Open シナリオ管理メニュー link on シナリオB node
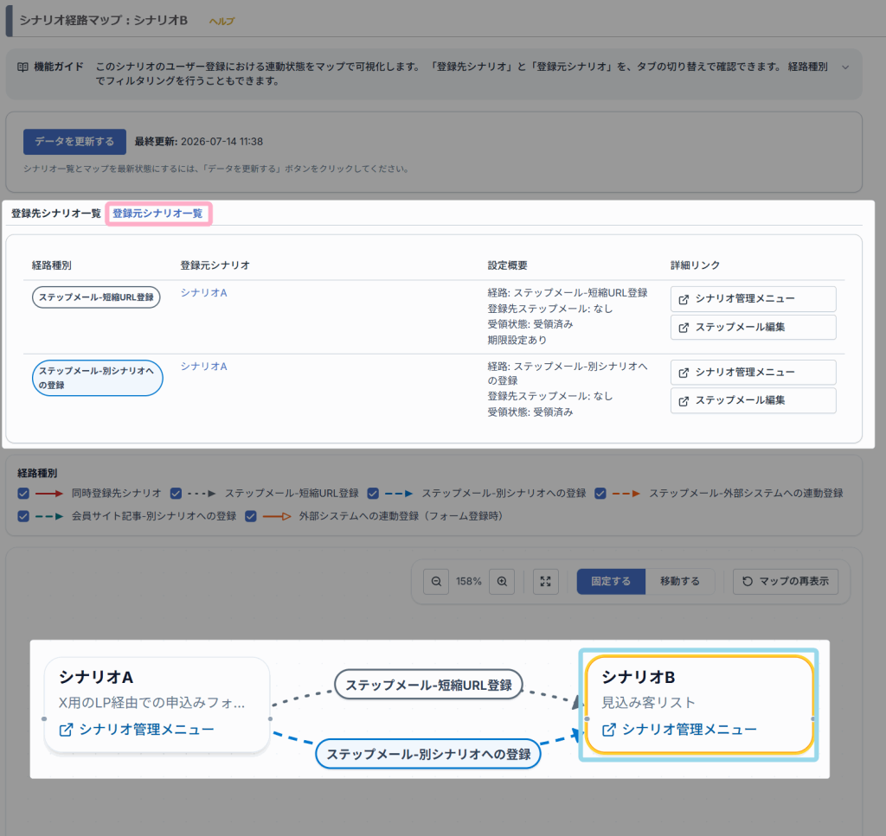The height and width of the screenshot is (836, 886). coord(679,730)
